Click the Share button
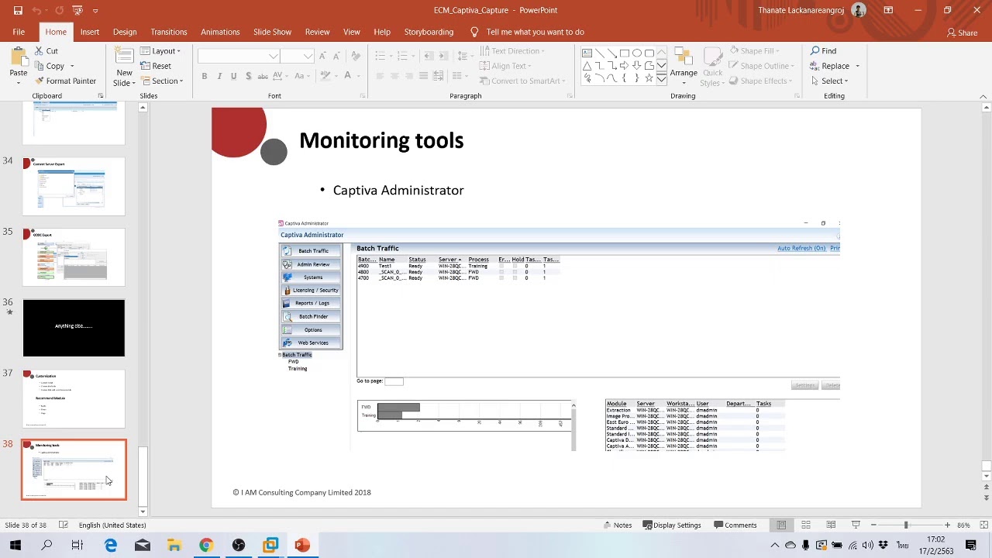The image size is (992, 558). [962, 33]
